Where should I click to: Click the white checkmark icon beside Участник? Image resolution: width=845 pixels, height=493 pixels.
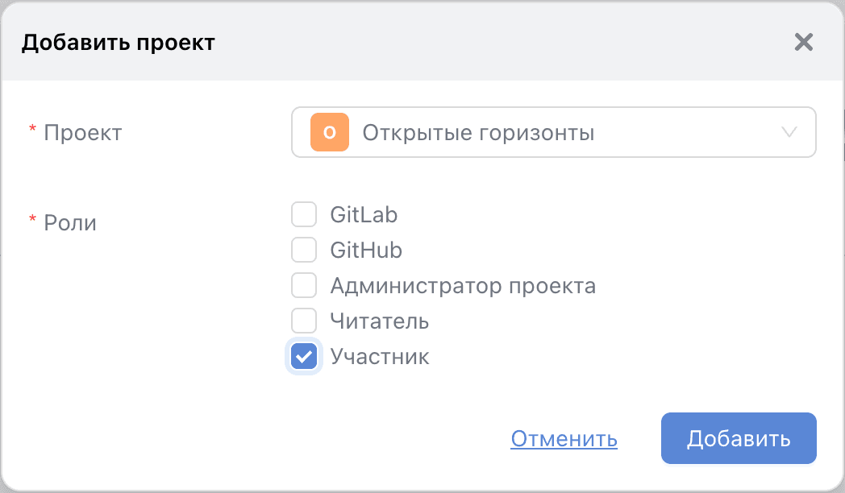(304, 357)
